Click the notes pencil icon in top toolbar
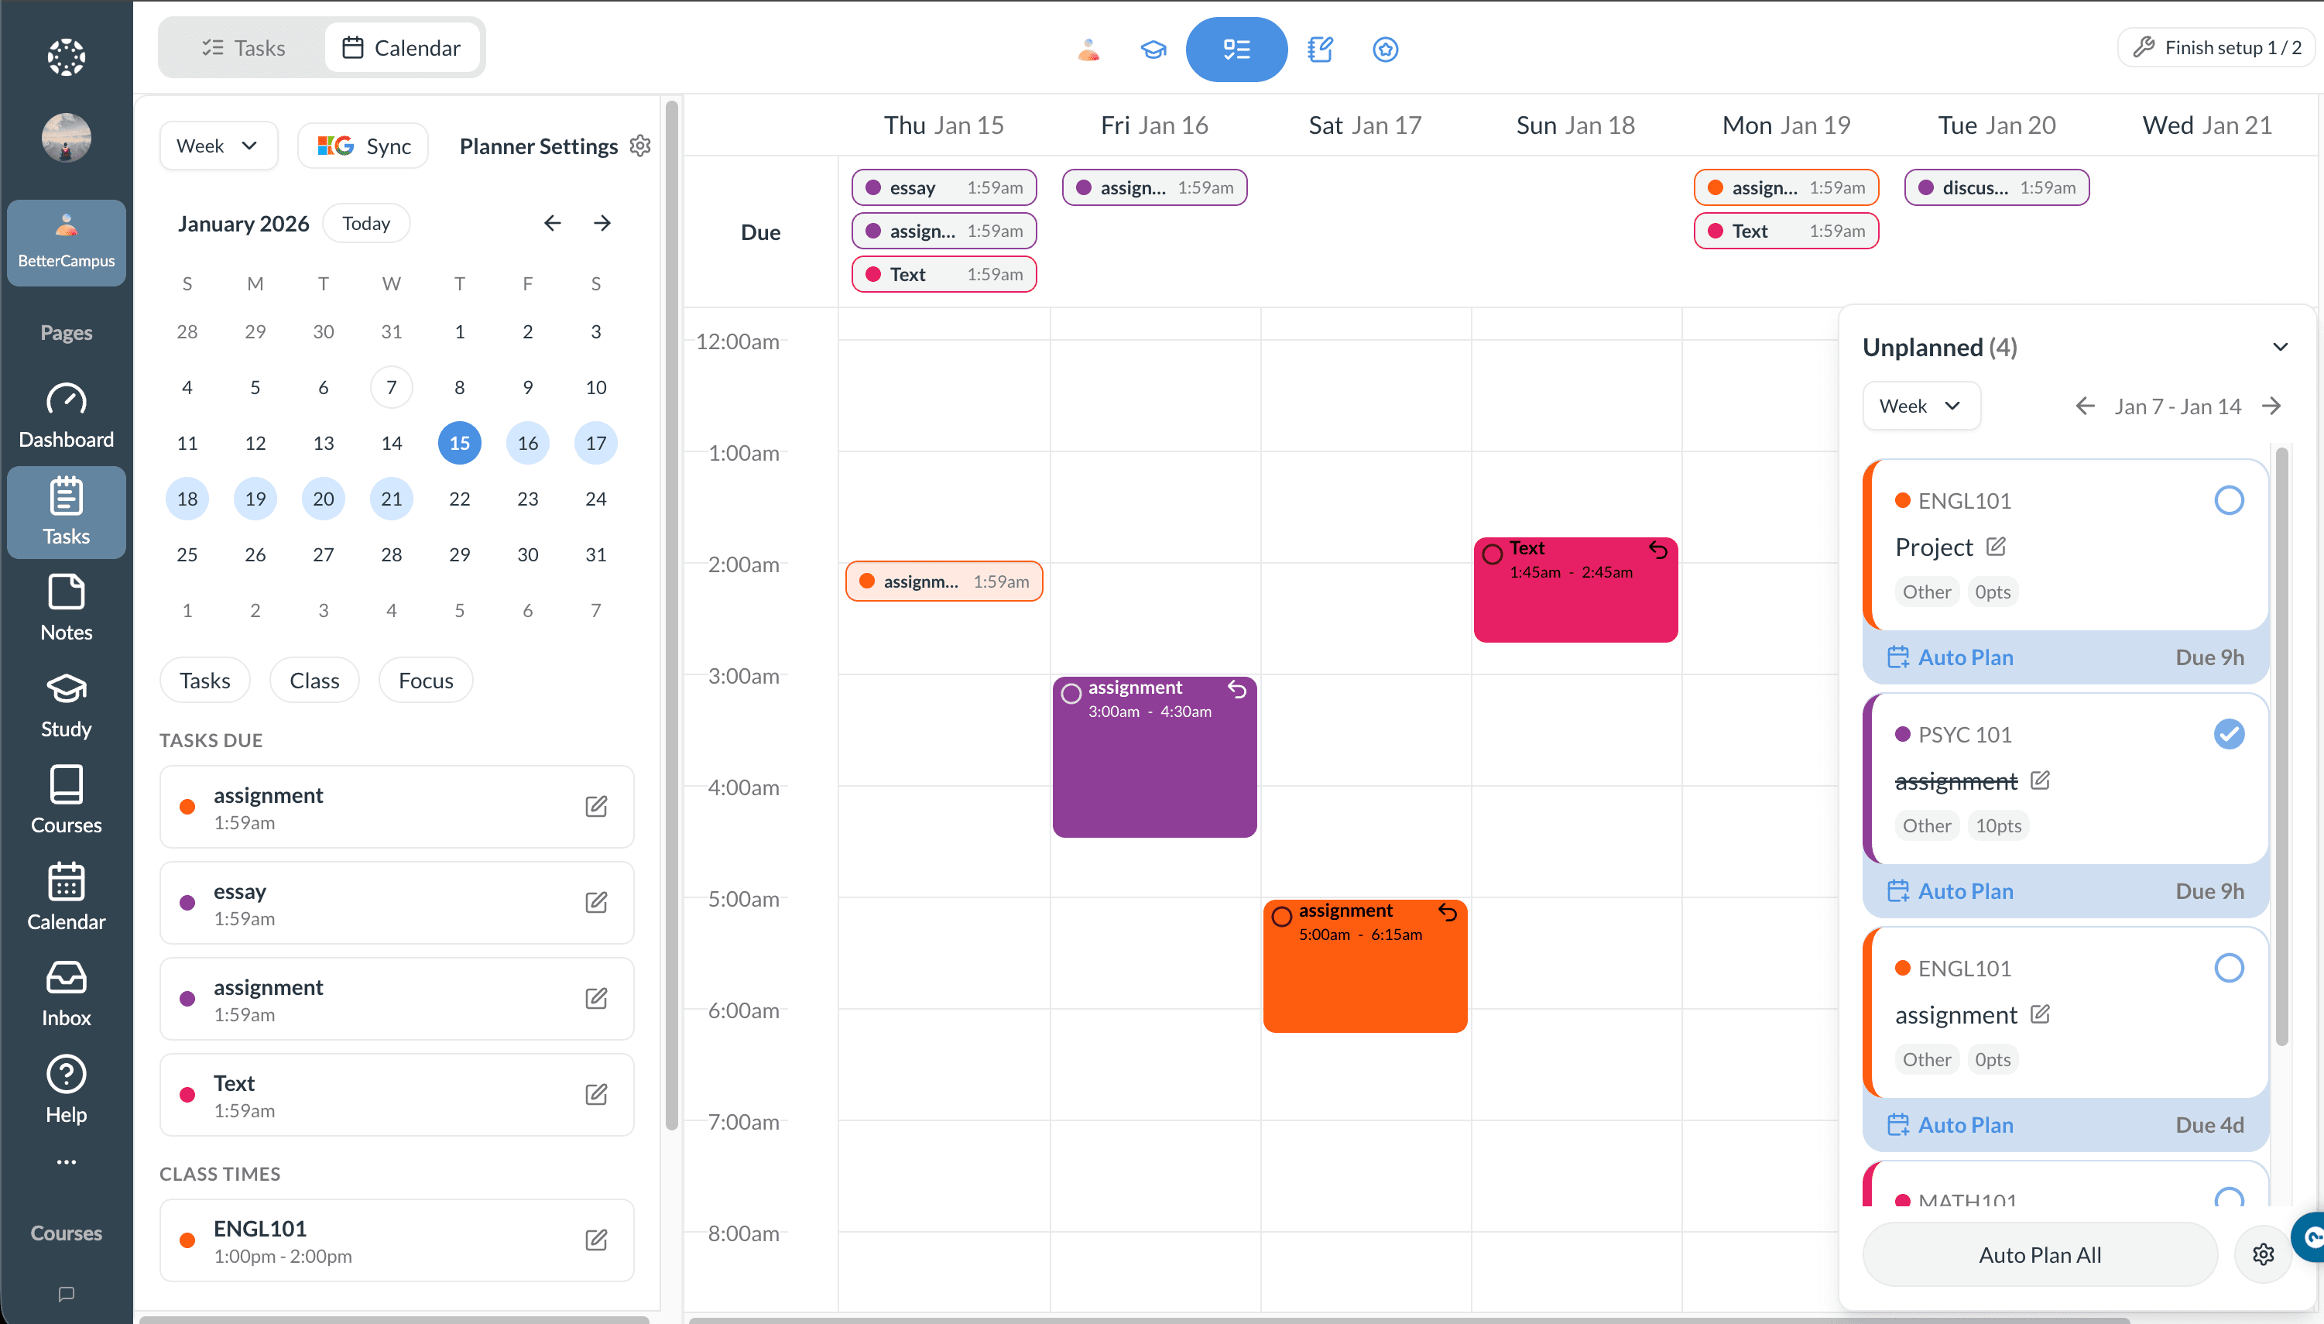 1319,49
